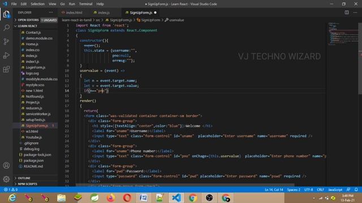
Task: Open the Source Control view
Action: pyautogui.click(x=6, y=41)
